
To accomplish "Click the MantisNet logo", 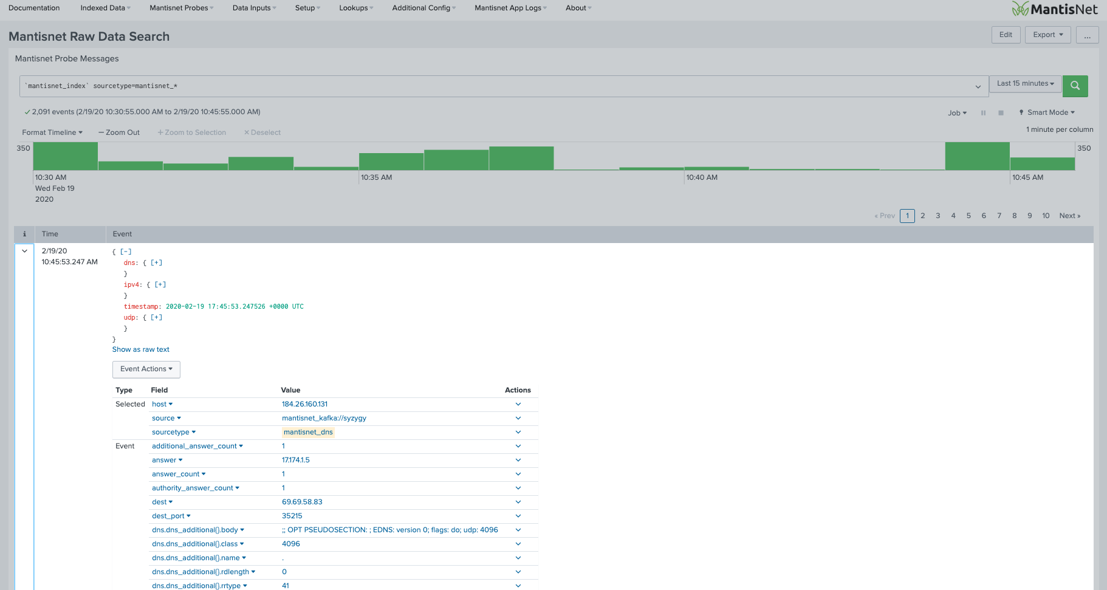I will 1055,9.
